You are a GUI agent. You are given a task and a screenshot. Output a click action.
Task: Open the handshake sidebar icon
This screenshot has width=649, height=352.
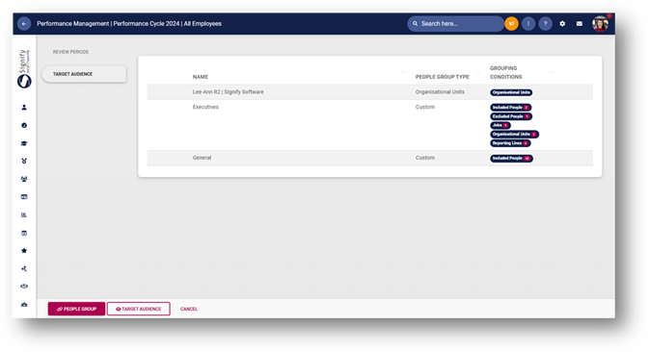(x=24, y=286)
